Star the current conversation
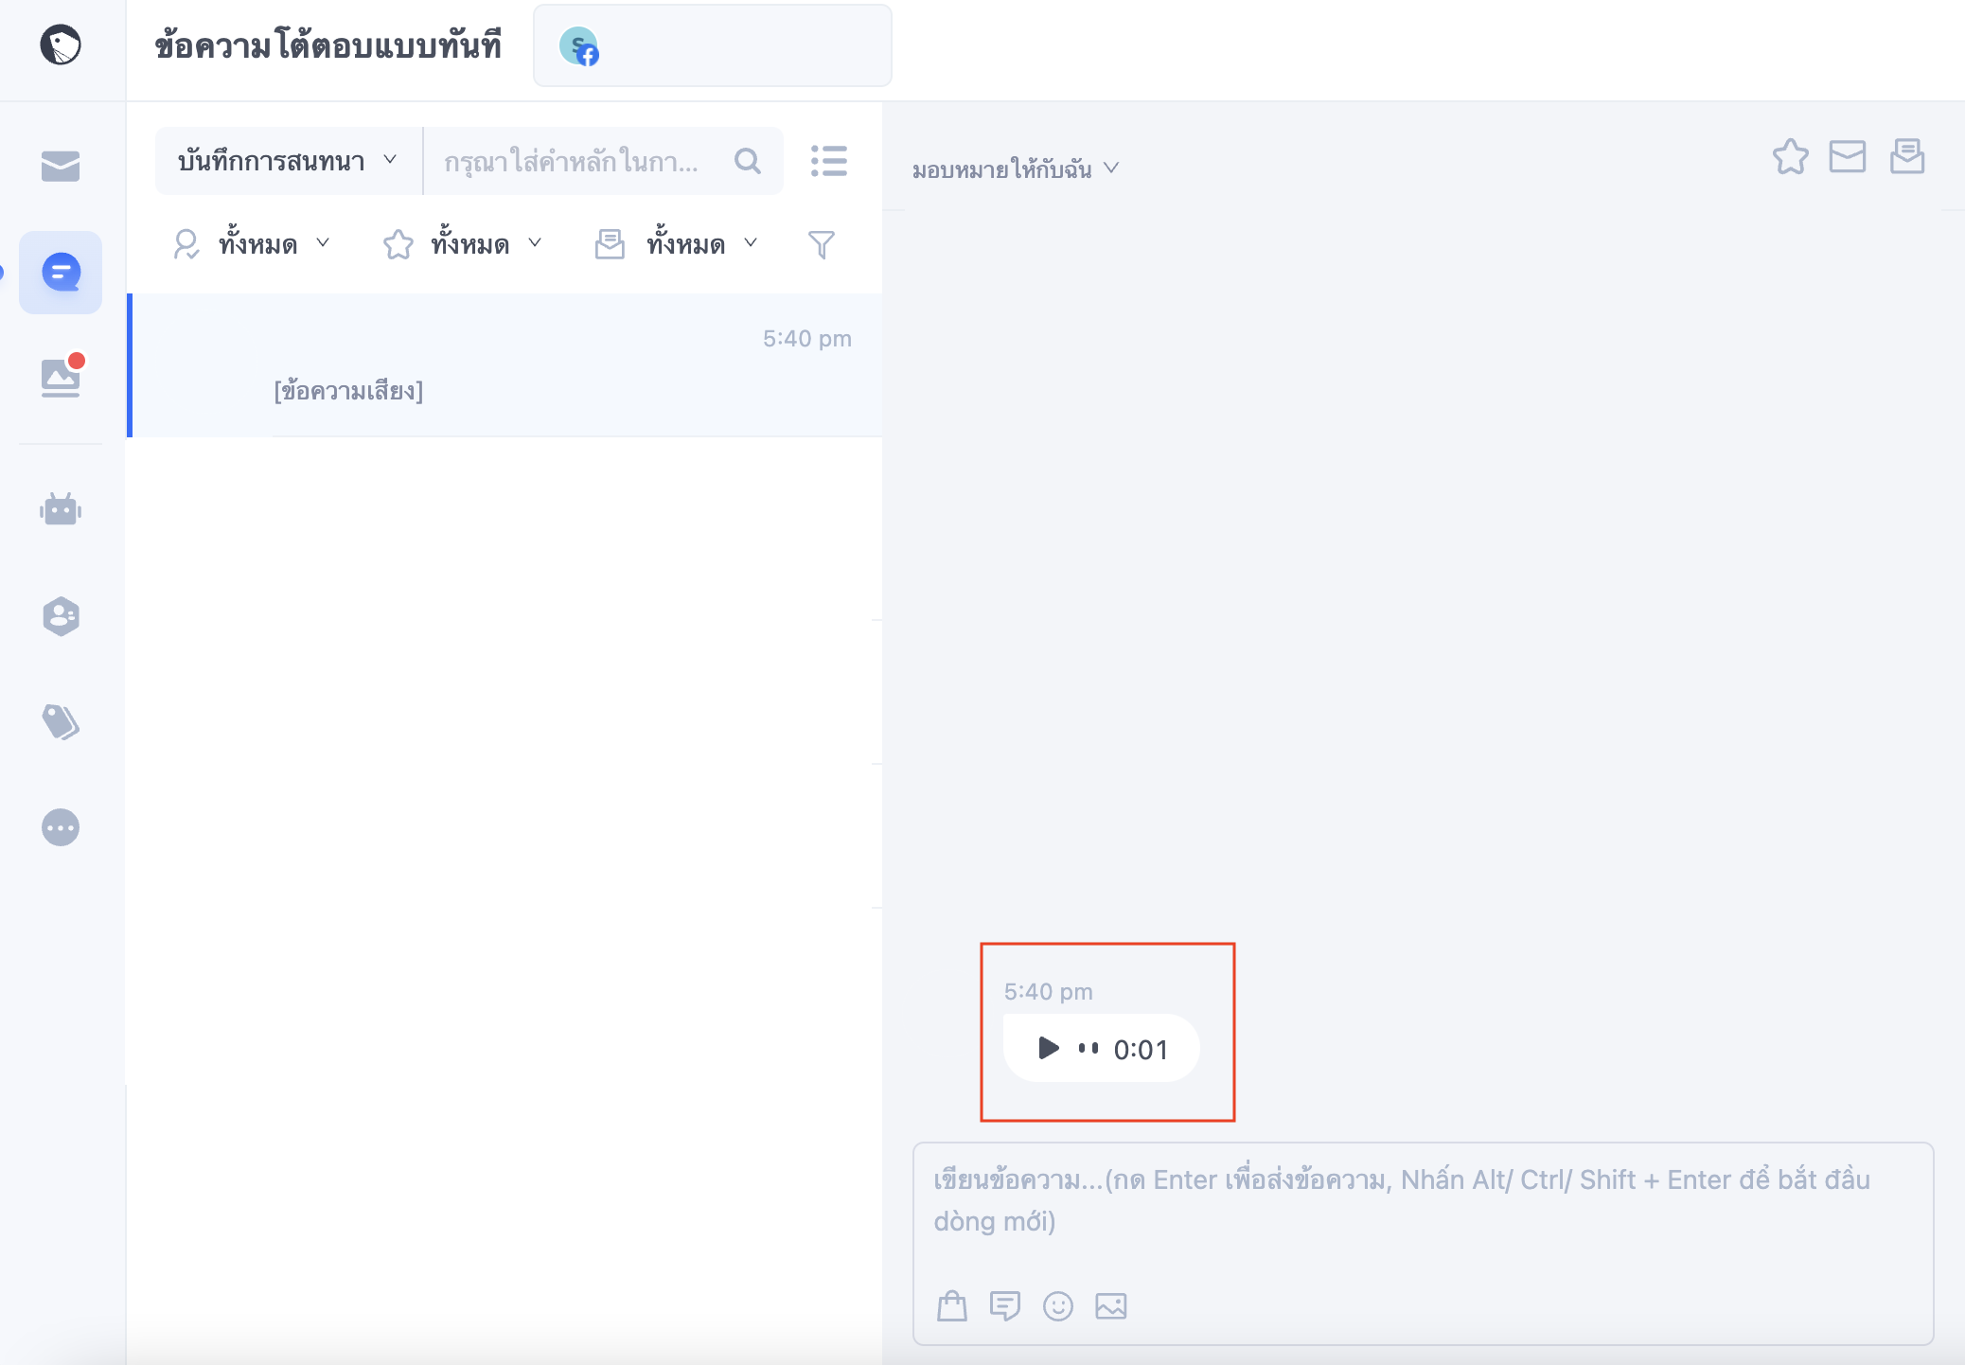The height and width of the screenshot is (1365, 1965). click(x=1791, y=157)
